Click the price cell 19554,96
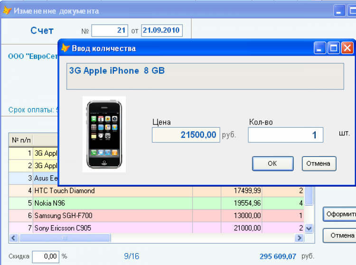The image size is (356, 265). (242, 203)
